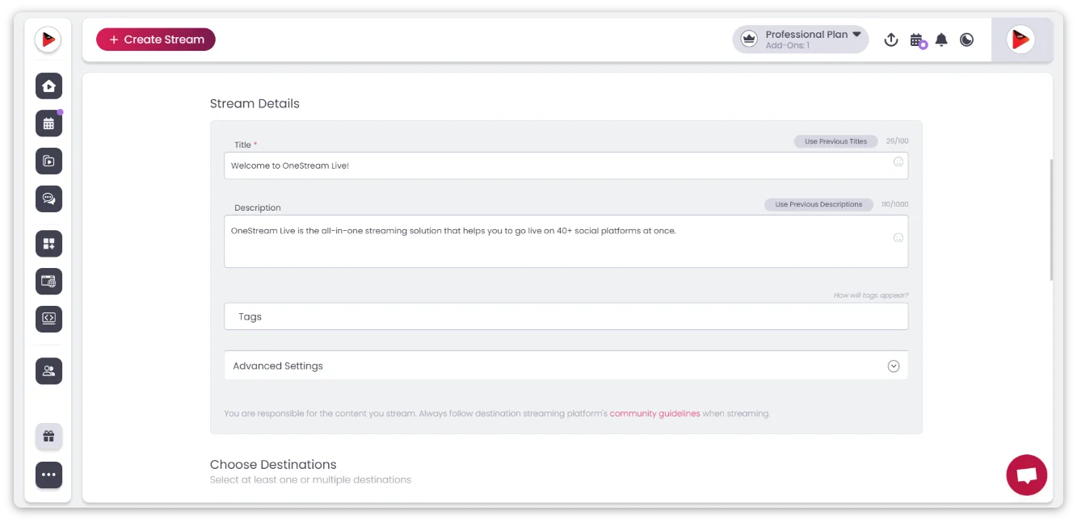Click the upload icon in top bar
Viewport: 1077px width, 523px height.
click(891, 40)
